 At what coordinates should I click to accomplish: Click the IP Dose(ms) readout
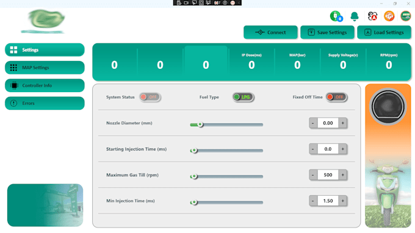click(x=251, y=62)
